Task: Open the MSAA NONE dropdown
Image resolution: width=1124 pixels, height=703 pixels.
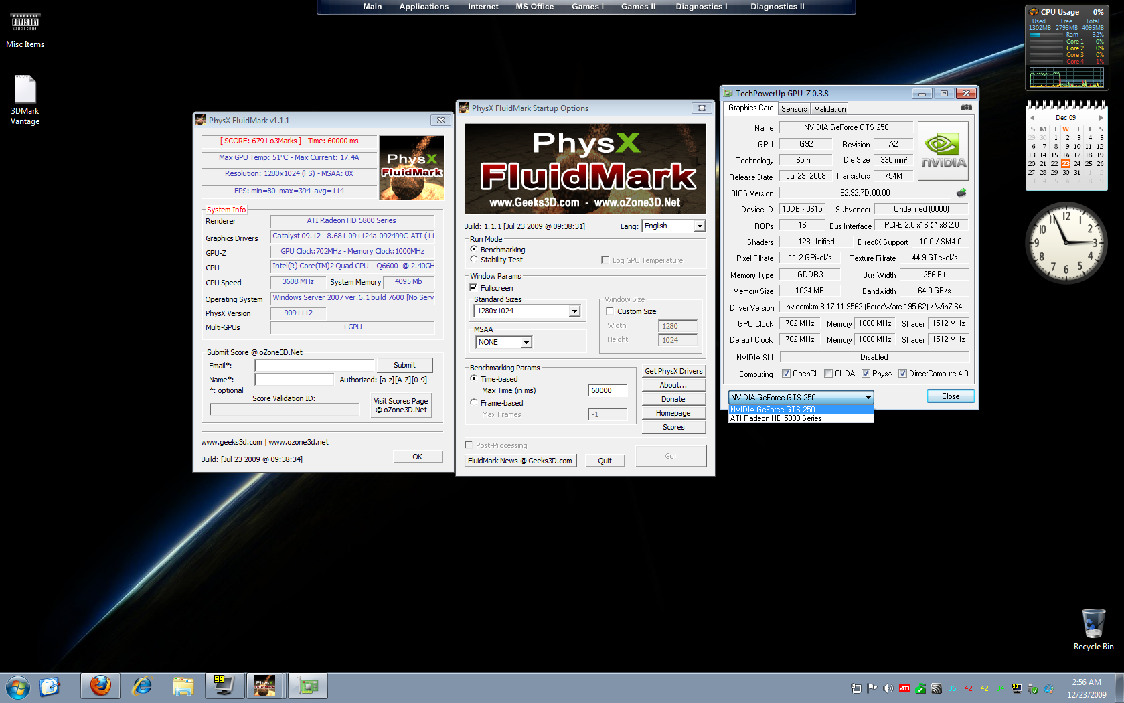Action: pos(503,342)
